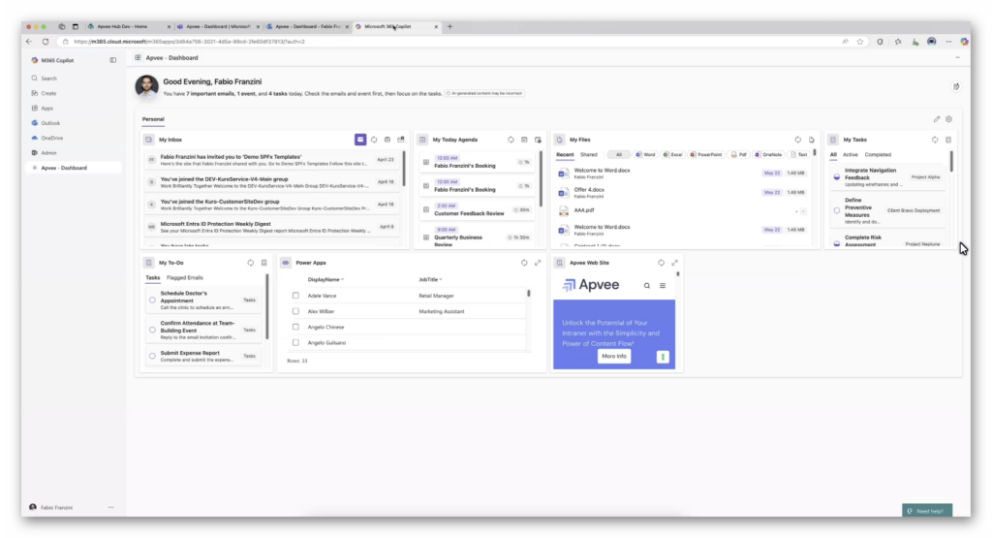Click the Need help? button
Image resolution: width=992 pixels, height=538 pixels.
(x=927, y=511)
